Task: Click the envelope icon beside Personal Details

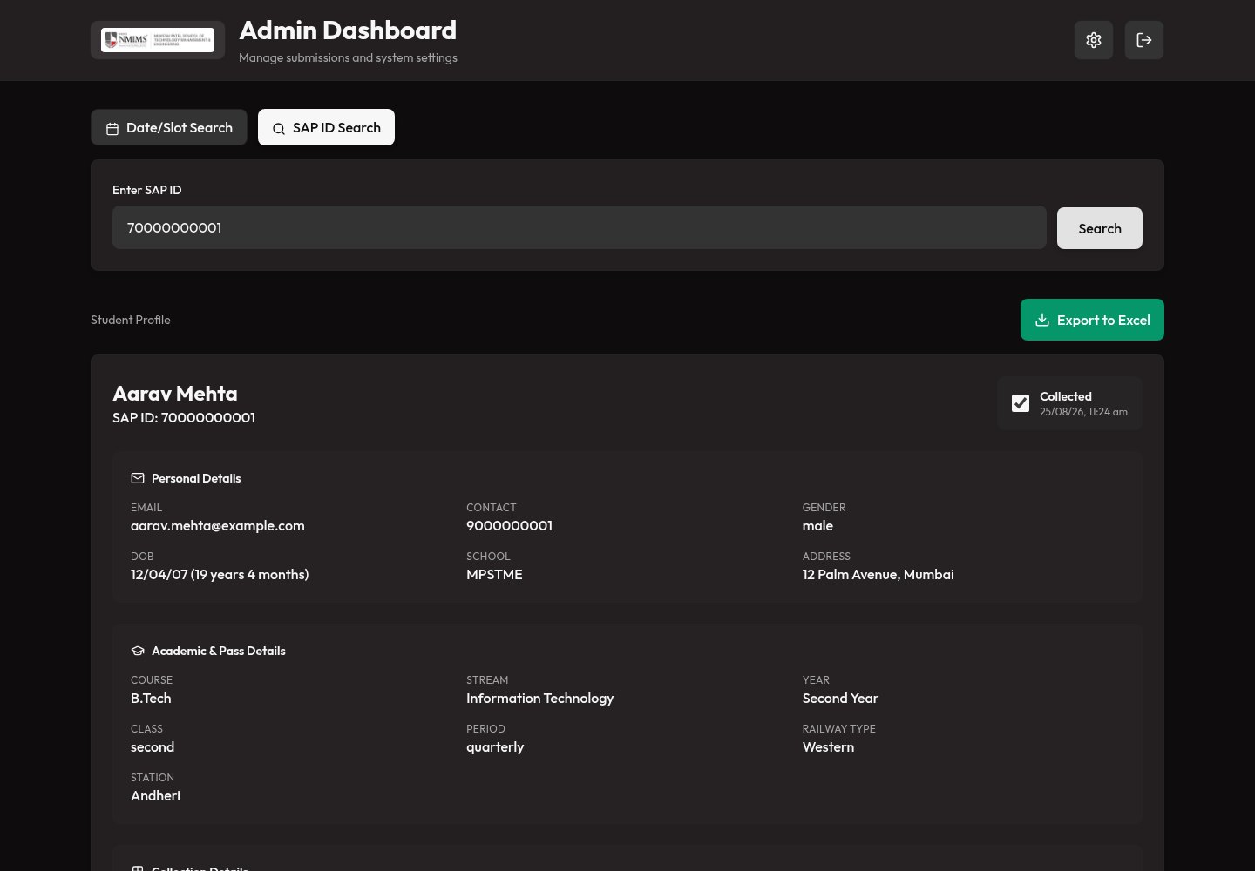Action: click(138, 478)
